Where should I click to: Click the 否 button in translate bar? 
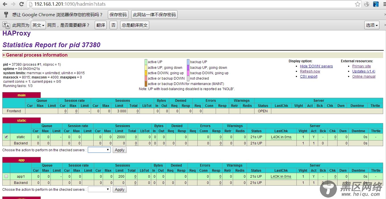114,25
